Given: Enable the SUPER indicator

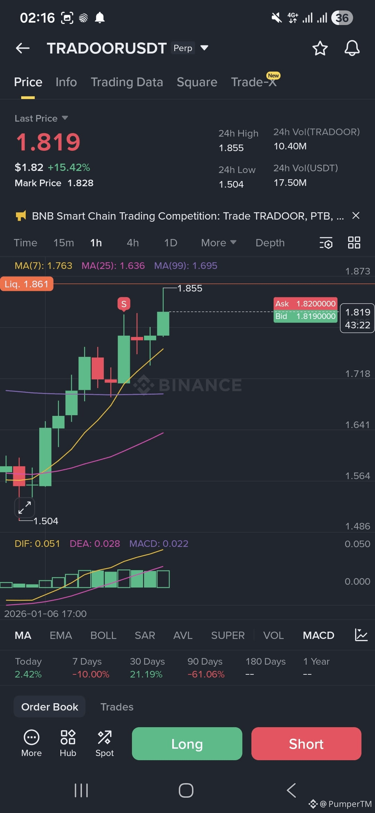Looking at the screenshot, I should click(228, 635).
